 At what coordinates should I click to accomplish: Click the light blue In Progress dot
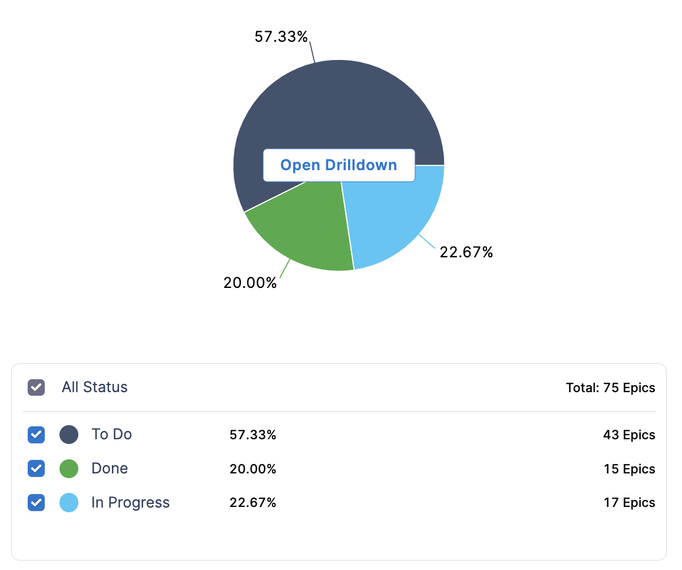[69, 503]
